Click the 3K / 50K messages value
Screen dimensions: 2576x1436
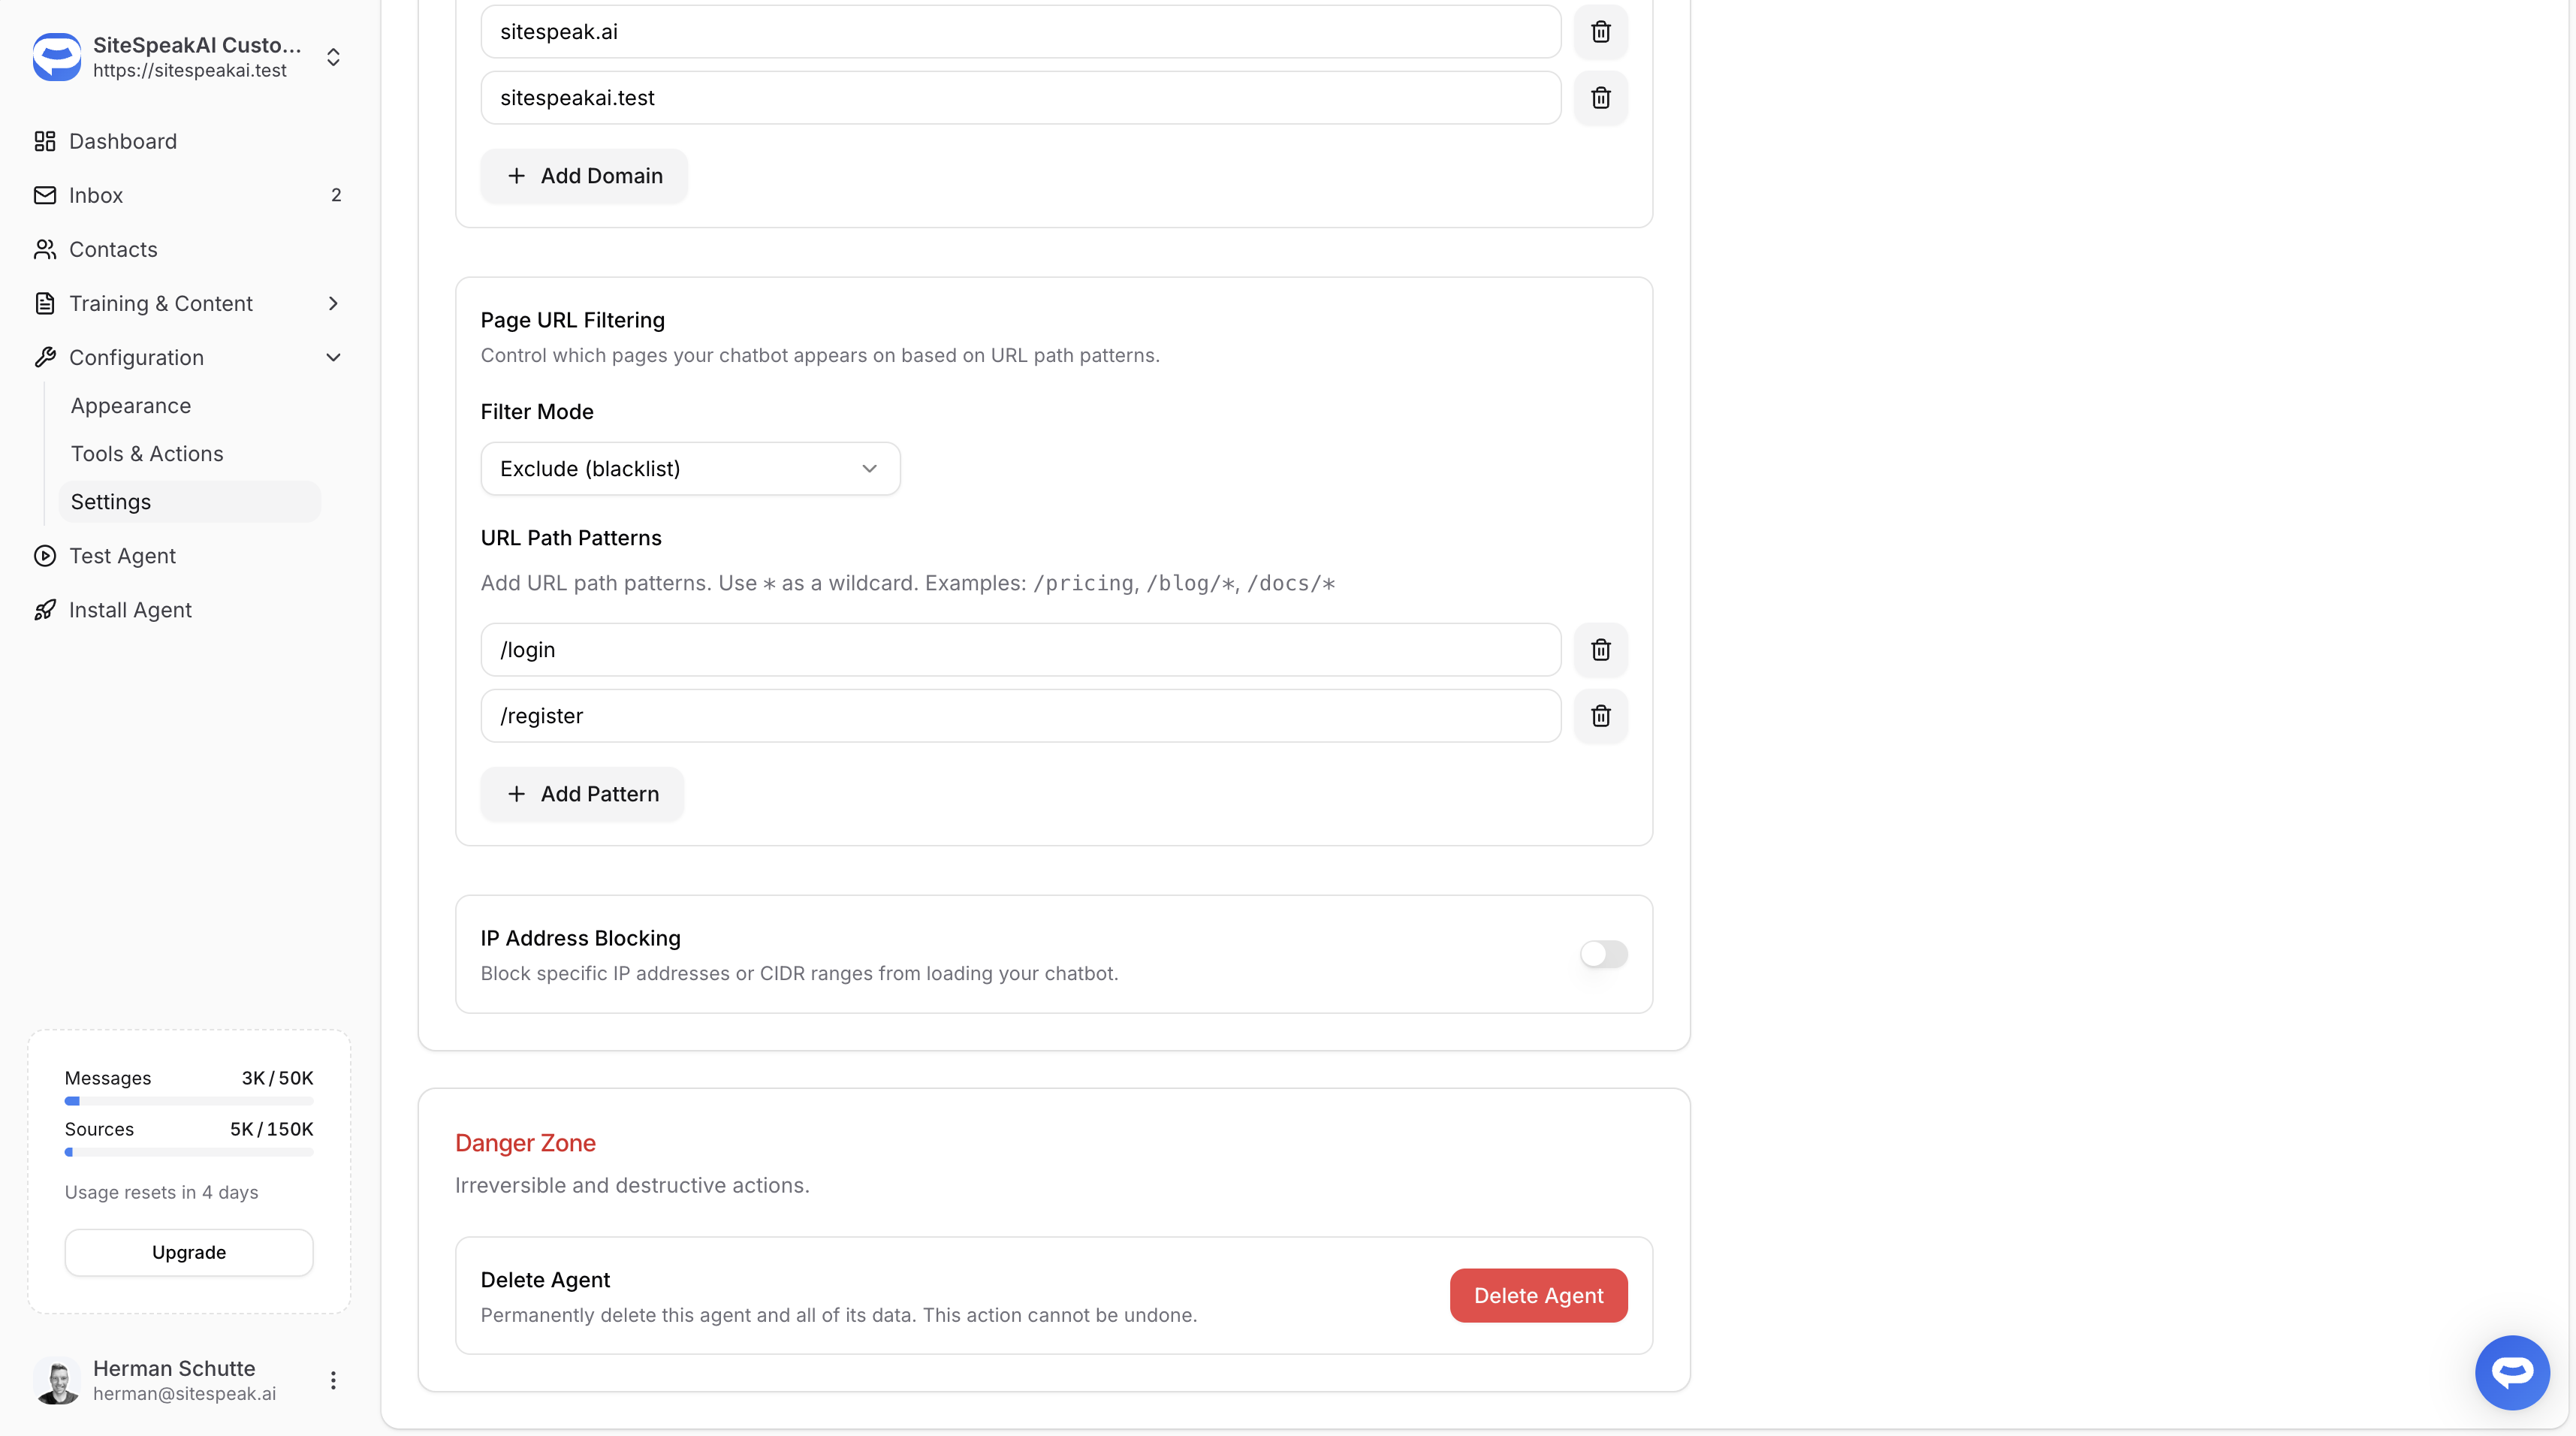pyautogui.click(x=277, y=1078)
